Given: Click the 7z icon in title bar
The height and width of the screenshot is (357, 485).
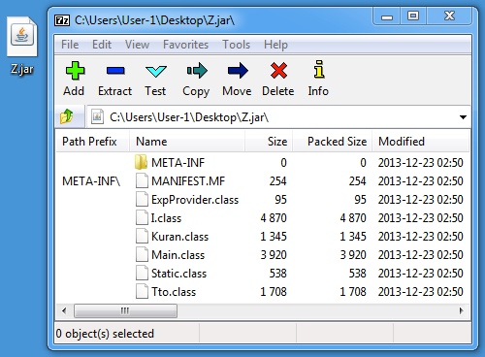Looking at the screenshot, I should (62, 20).
